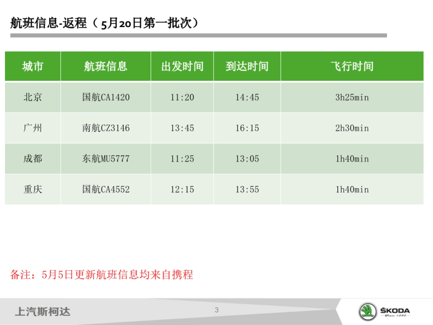Click the page number 3
This screenshot has width=433, height=325.
pyautogui.click(x=216, y=309)
